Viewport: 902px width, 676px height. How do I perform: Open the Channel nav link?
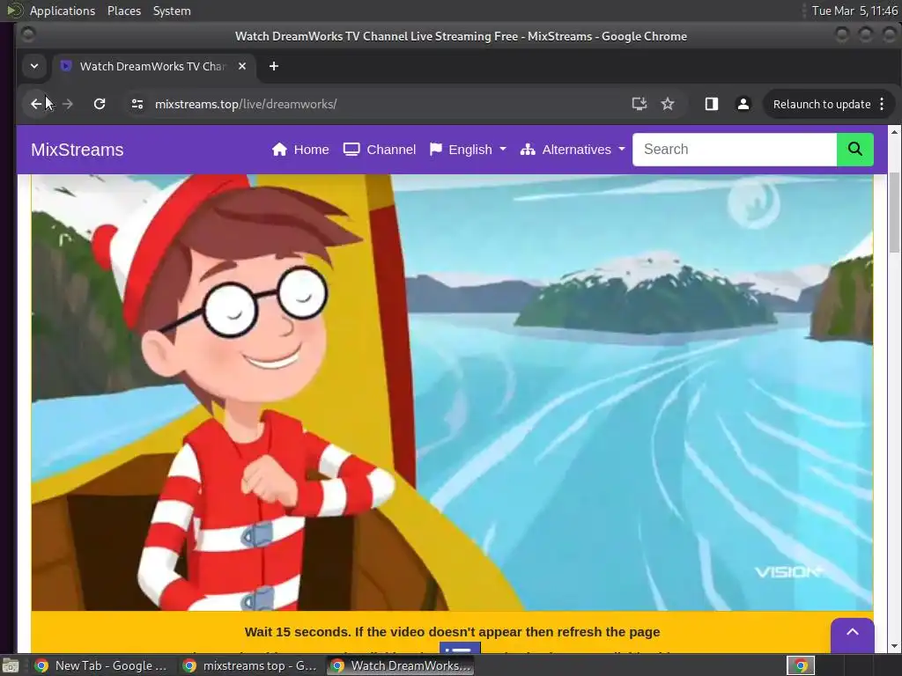pyautogui.click(x=380, y=150)
